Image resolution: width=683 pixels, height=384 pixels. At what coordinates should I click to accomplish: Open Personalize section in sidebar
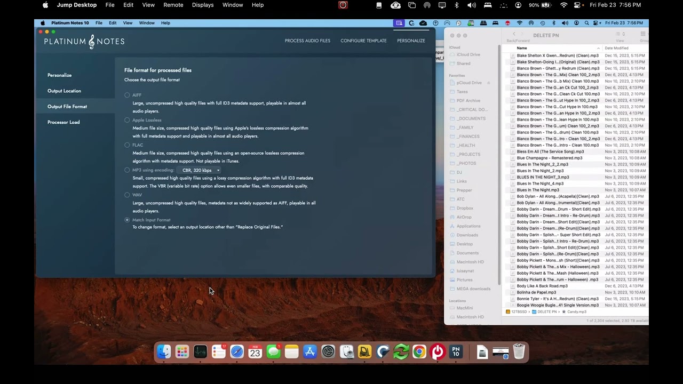59,75
